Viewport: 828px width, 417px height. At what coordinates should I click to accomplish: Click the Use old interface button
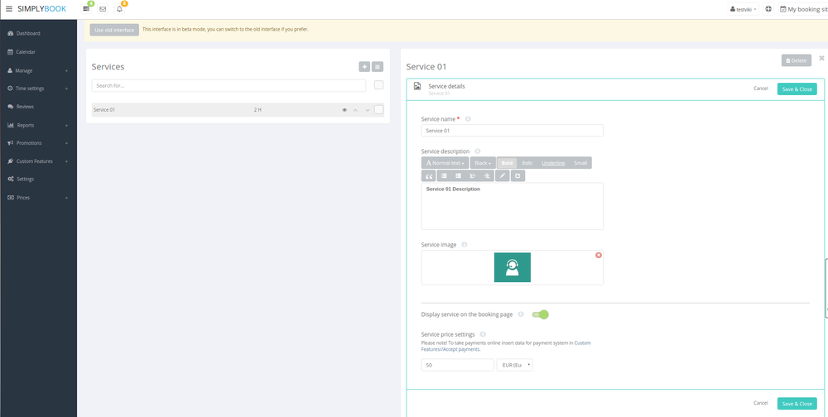(x=114, y=30)
